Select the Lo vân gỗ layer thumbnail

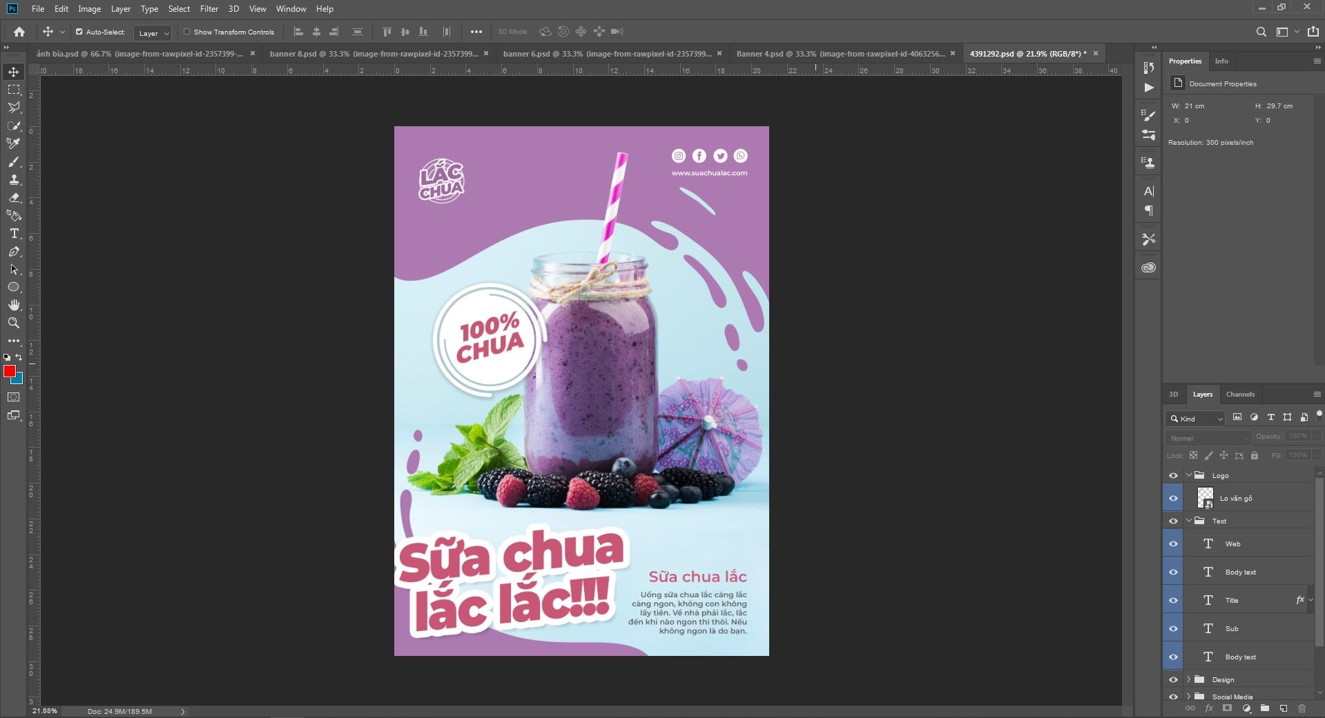tap(1205, 497)
